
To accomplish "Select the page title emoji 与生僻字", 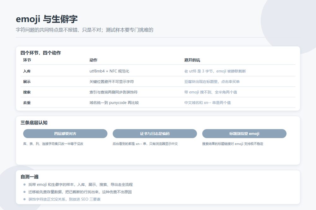I will coord(47,19).
